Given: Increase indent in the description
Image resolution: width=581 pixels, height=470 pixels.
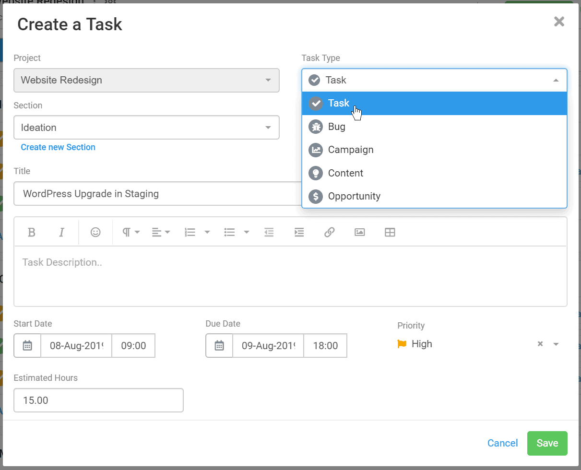Looking at the screenshot, I should 299,233.
